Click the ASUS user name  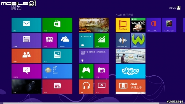(x=172, y=8)
